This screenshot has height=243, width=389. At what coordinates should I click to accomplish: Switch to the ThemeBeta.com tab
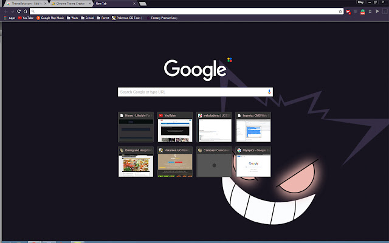coord(25,4)
